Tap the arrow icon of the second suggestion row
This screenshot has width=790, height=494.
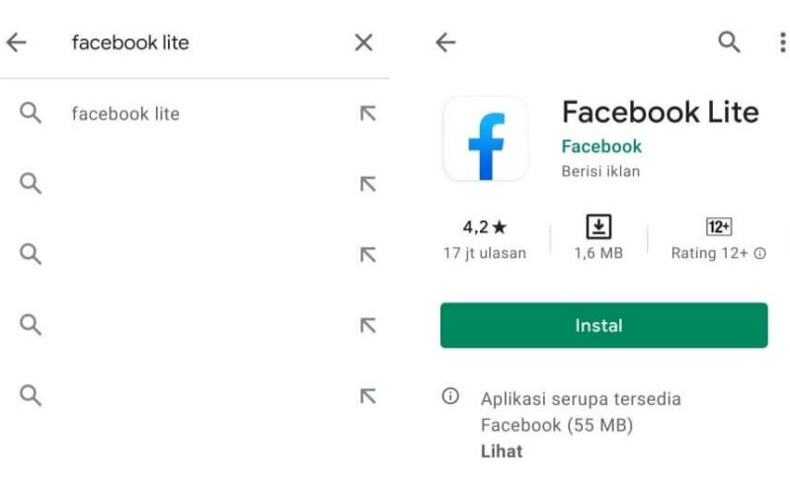(x=367, y=184)
